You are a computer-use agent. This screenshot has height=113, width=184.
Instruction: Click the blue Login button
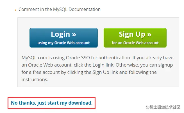point(63,38)
